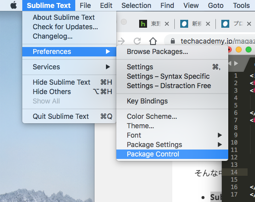The height and width of the screenshot is (202, 255).
Task: Click the Sublime tab-scroll right arrow
Action: pyautogui.click(x=236, y=63)
